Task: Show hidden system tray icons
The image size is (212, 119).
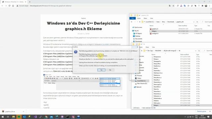Action: click(x=185, y=117)
